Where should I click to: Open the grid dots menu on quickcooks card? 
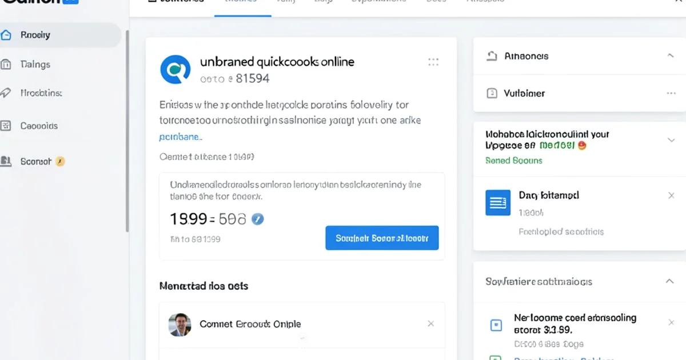click(x=433, y=62)
